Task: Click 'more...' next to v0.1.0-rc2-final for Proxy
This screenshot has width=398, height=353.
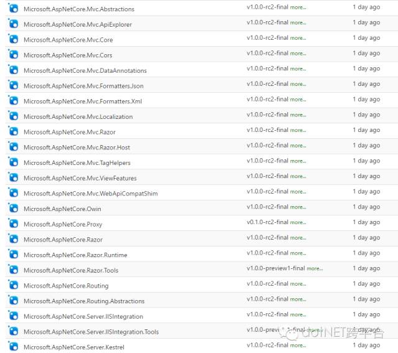Action: [x=298, y=223]
